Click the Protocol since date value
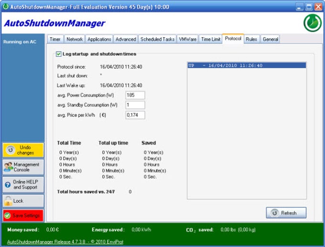 pos(121,67)
